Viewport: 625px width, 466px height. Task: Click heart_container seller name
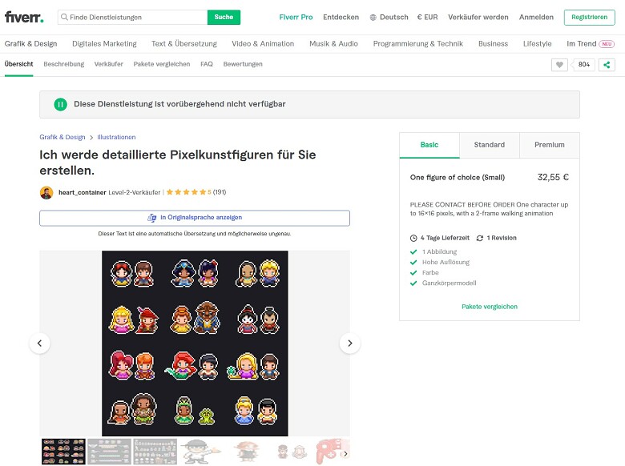pos(82,192)
